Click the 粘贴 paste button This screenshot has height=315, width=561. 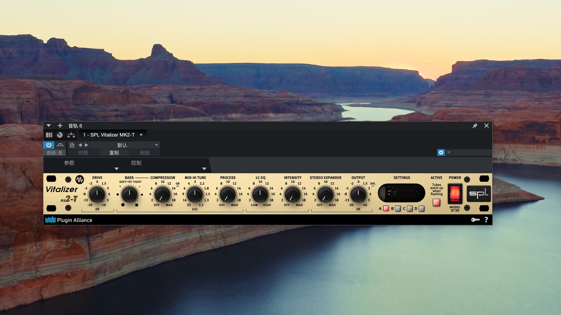pos(145,153)
